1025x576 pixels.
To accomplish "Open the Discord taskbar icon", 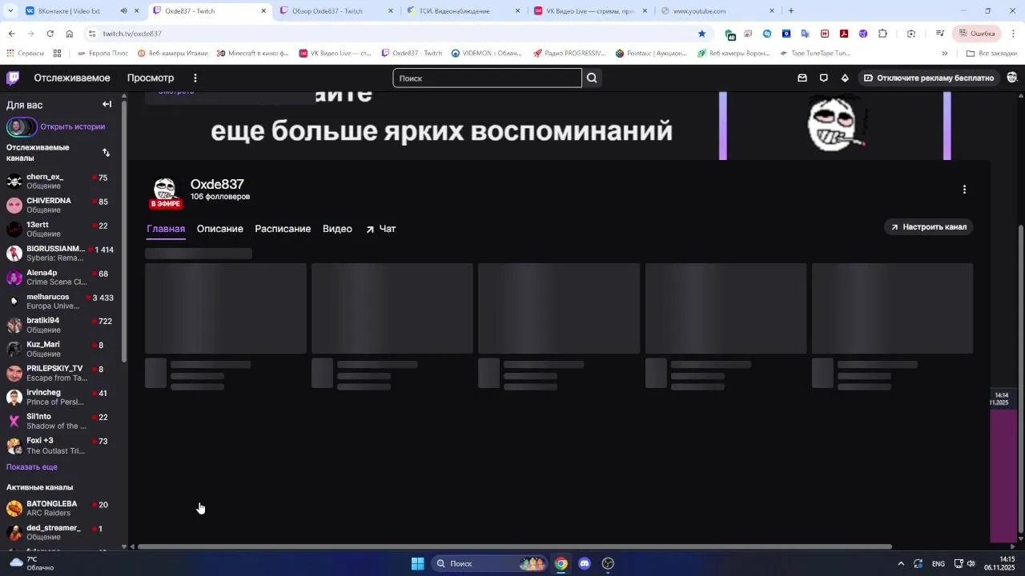I will pyautogui.click(x=585, y=563).
